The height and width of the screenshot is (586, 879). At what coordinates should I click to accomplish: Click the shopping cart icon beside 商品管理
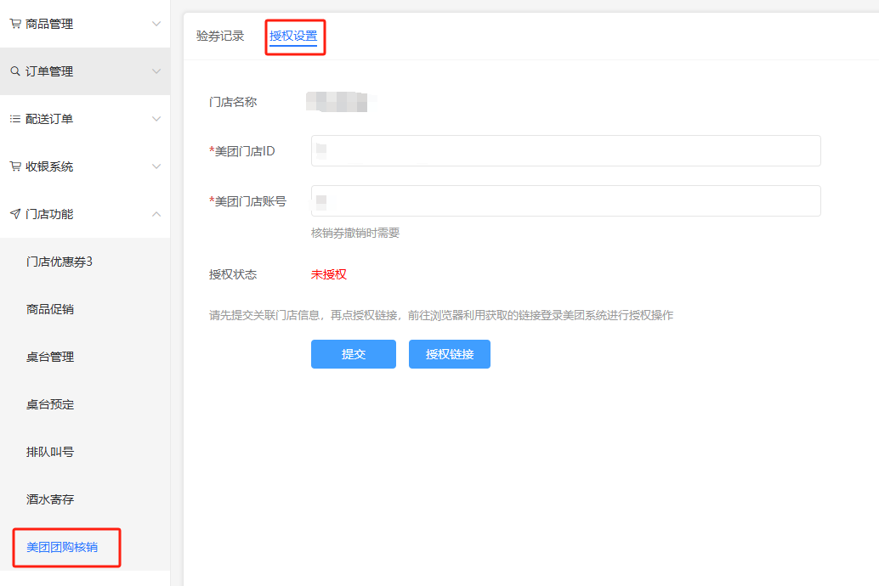(x=15, y=24)
